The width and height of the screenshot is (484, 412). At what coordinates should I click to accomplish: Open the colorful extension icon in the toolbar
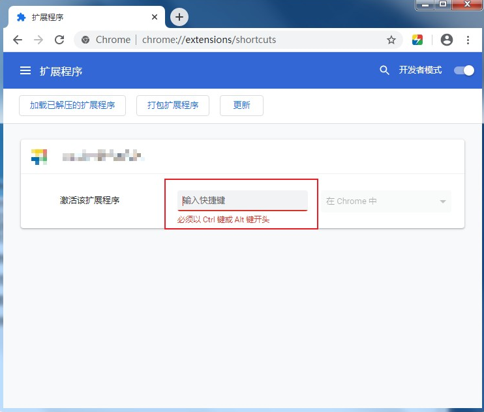(417, 40)
